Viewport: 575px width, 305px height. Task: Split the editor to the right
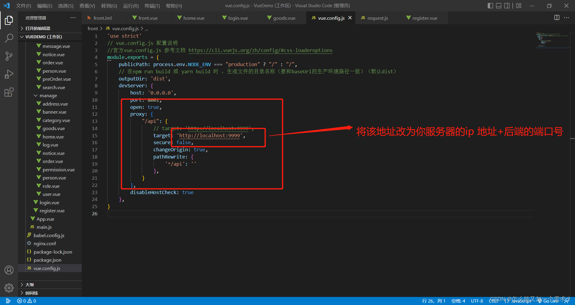557,18
